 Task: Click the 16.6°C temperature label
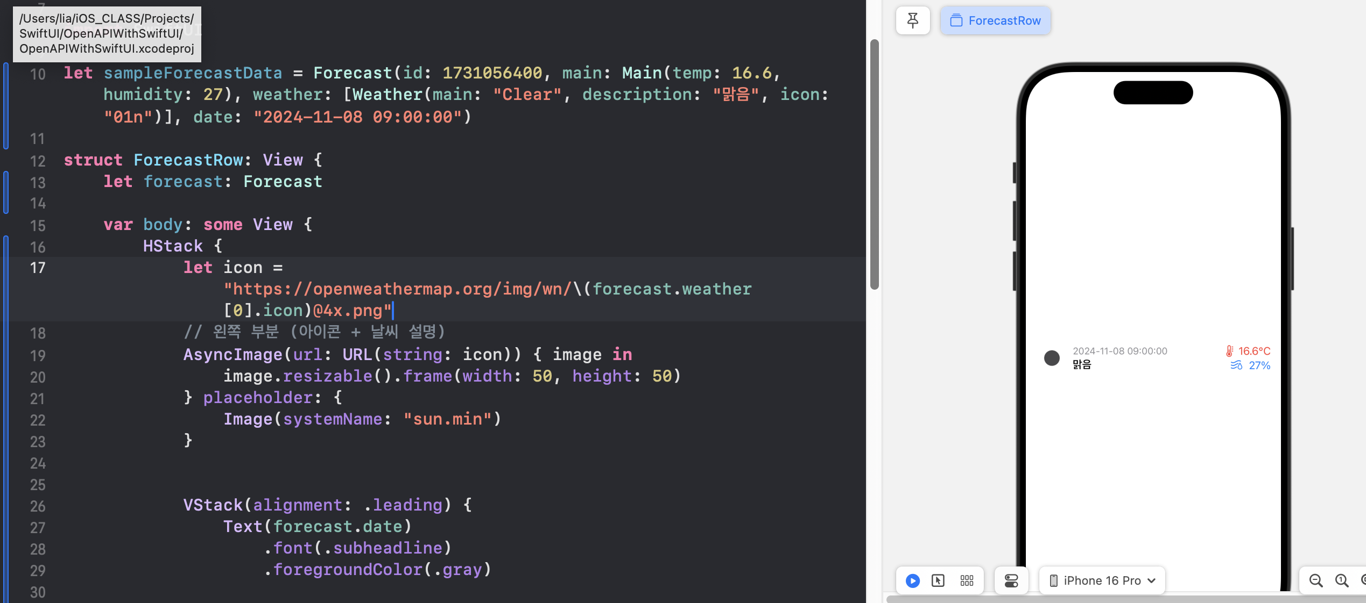[x=1254, y=351]
